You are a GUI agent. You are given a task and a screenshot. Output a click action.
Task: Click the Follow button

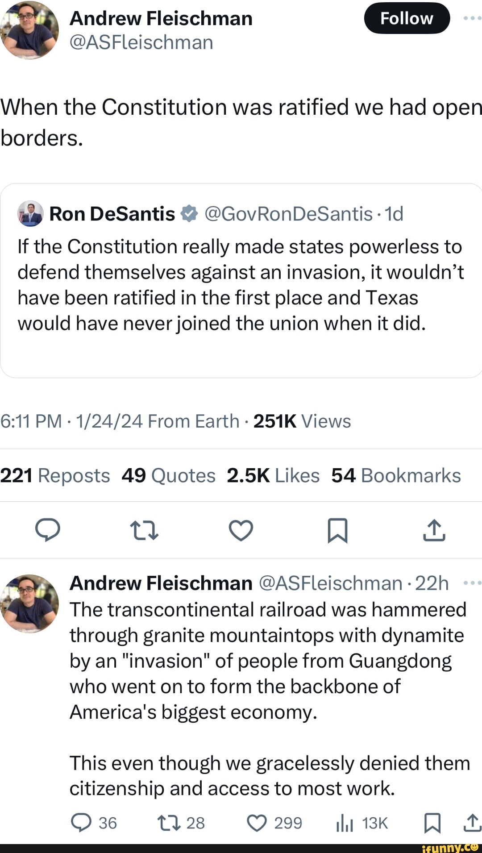click(407, 18)
